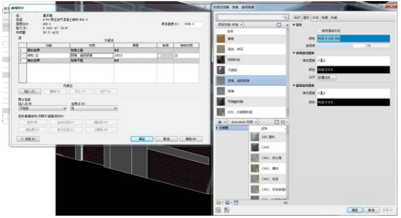
Task: Click the 纹理对齐 button under surface pattern
Action: 326,78
